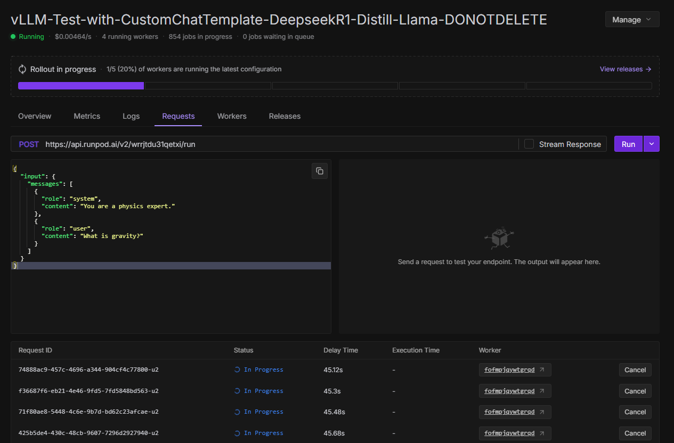The height and width of the screenshot is (443, 674).
Task: Cancel request 71f80ae8
Action: (x=635, y=412)
